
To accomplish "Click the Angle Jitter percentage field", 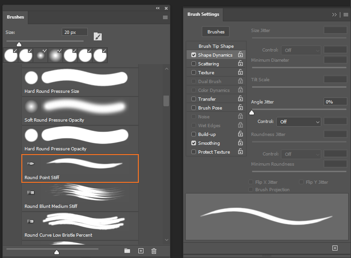I will (x=335, y=102).
